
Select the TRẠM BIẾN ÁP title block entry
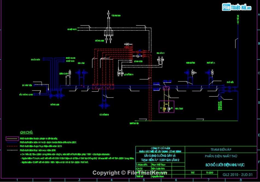(221, 149)
